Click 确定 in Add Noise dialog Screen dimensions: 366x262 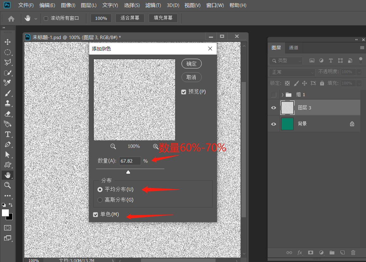click(192, 64)
